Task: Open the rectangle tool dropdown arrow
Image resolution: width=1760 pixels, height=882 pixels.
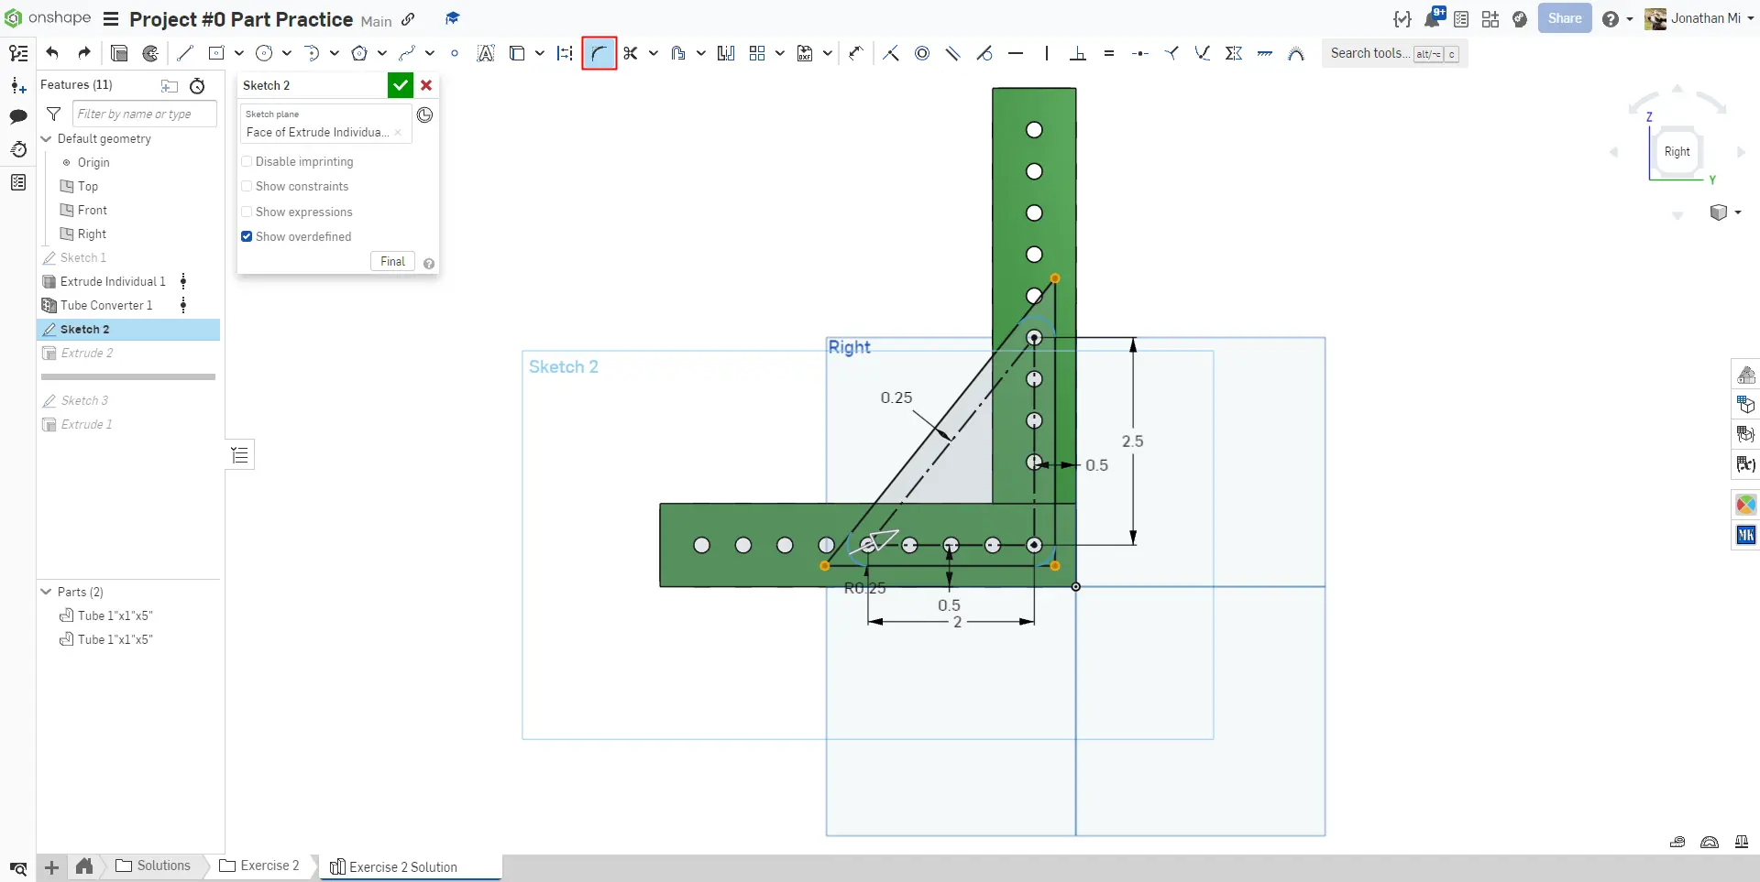Action: (239, 53)
